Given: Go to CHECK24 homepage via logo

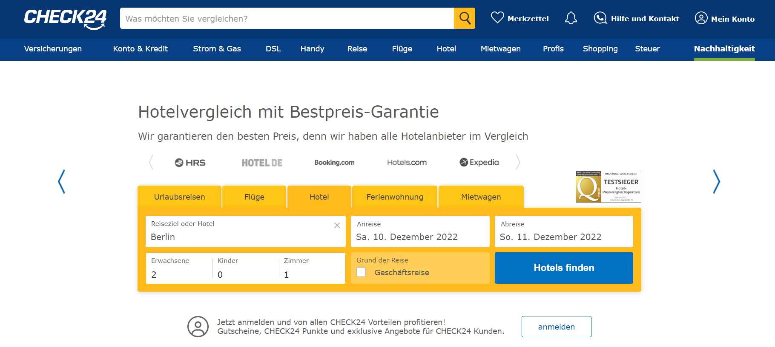Looking at the screenshot, I should point(65,19).
